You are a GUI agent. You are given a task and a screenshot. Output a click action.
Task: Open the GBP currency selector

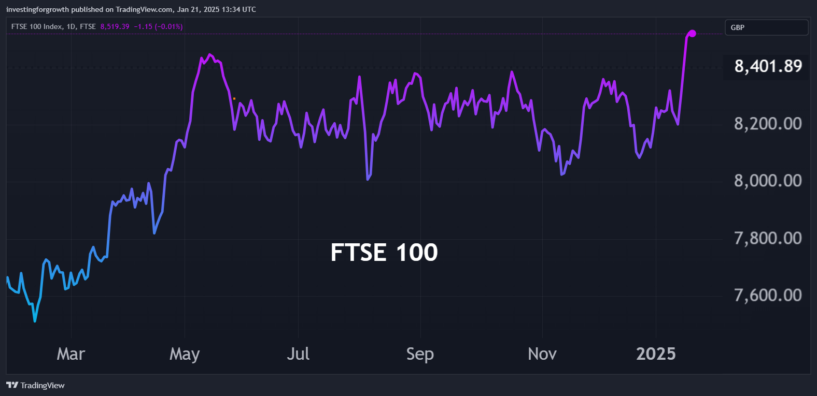click(x=766, y=27)
